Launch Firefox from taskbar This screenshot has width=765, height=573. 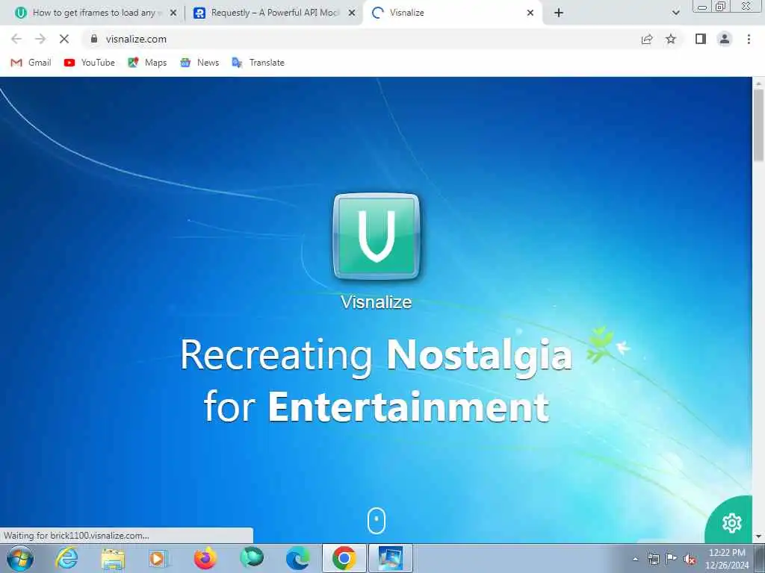[205, 558]
